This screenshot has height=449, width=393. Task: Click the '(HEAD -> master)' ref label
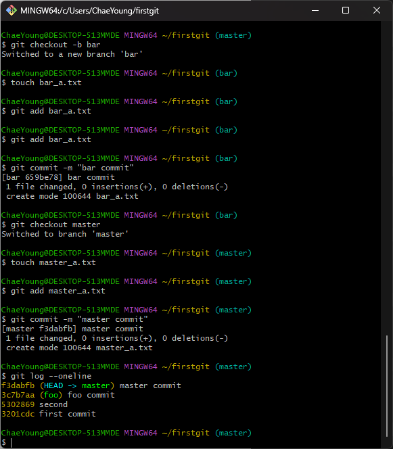(77, 385)
